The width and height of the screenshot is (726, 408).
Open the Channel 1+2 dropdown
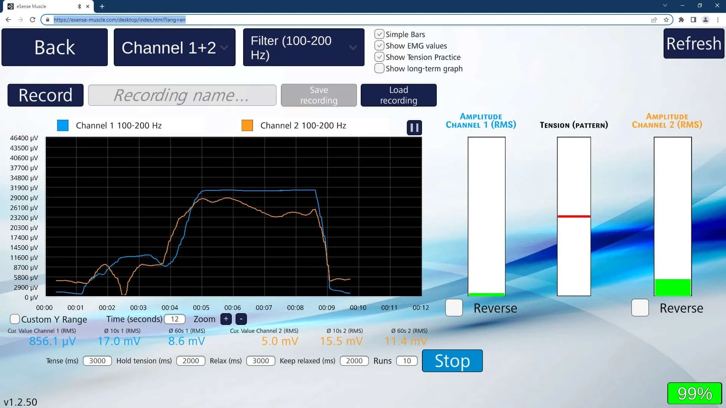coord(174,47)
